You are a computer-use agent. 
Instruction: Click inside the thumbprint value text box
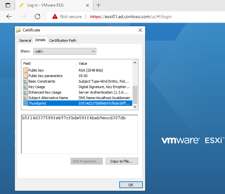80,134
